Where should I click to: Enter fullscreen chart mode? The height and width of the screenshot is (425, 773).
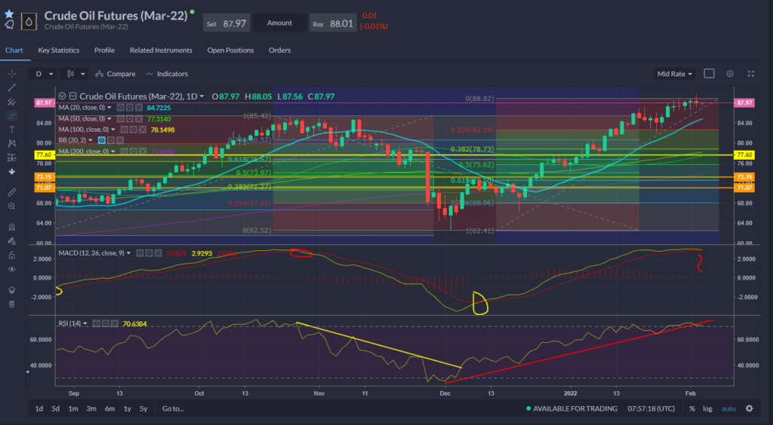click(750, 74)
